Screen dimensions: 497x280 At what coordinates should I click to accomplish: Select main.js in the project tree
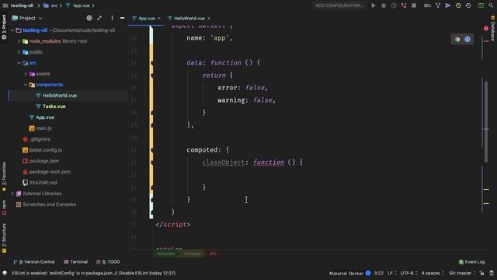coord(43,128)
